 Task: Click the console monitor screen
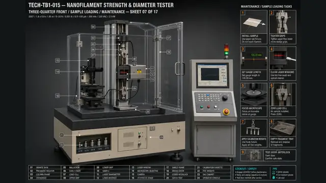pyautogui.click(x=212, y=75)
